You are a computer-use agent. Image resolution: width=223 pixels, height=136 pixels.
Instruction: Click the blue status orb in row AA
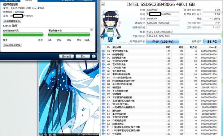103,61
